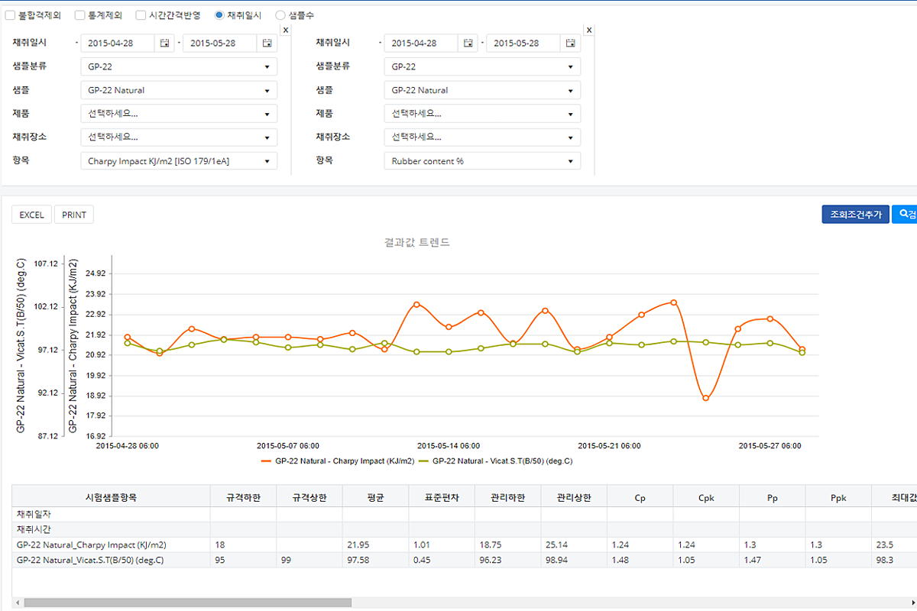Click the 관리하한 column header

[507, 496]
